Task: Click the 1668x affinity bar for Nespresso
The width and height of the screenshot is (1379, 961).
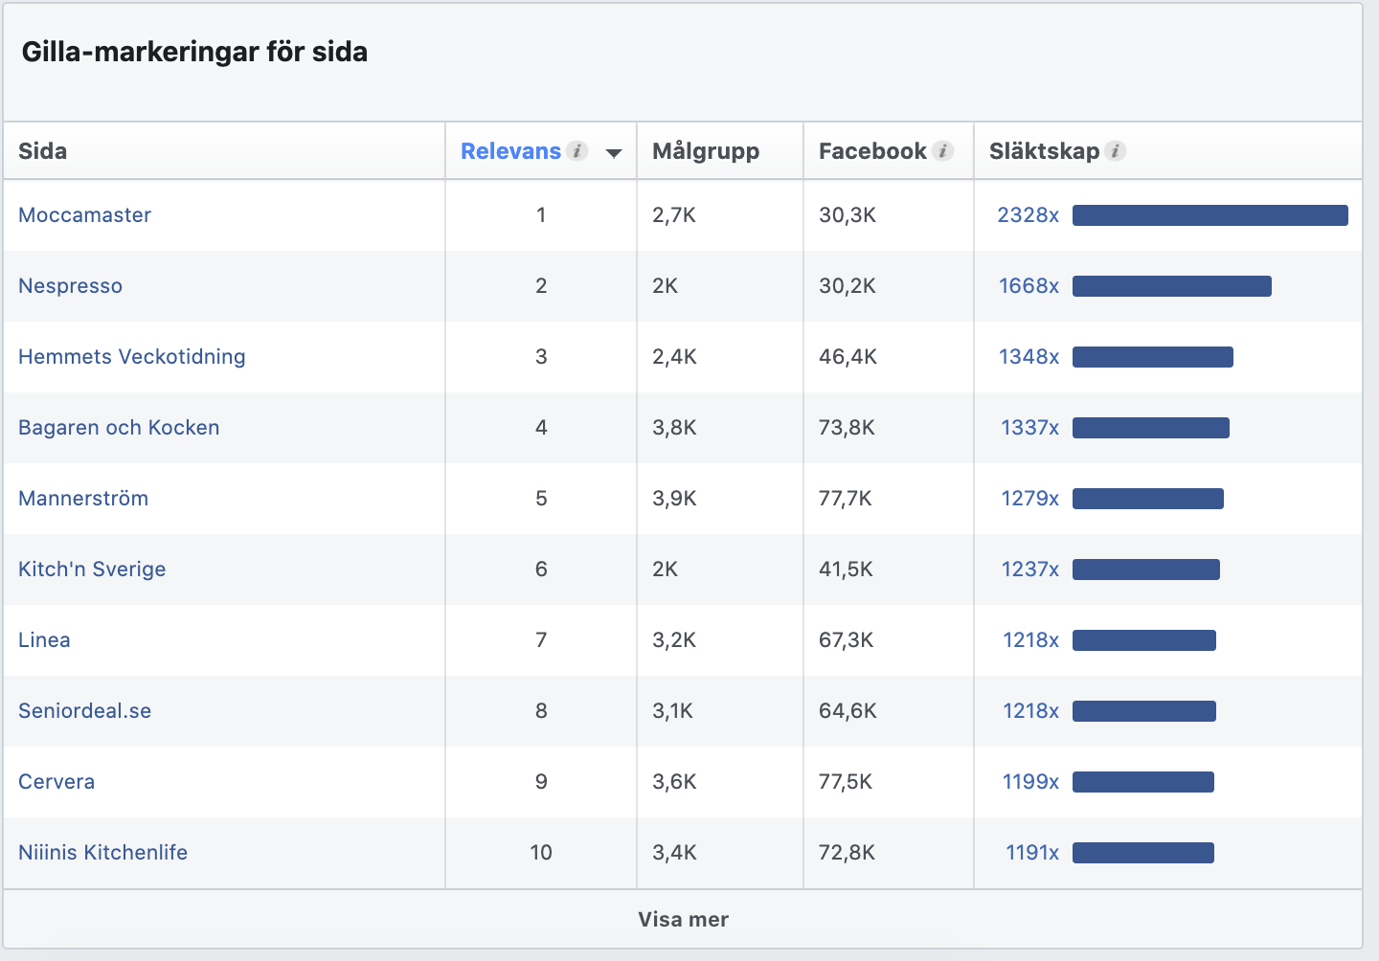Action: pyautogui.click(x=1171, y=286)
